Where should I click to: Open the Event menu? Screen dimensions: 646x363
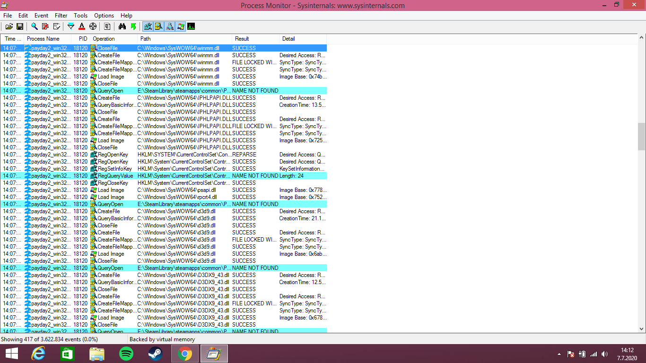click(42, 16)
